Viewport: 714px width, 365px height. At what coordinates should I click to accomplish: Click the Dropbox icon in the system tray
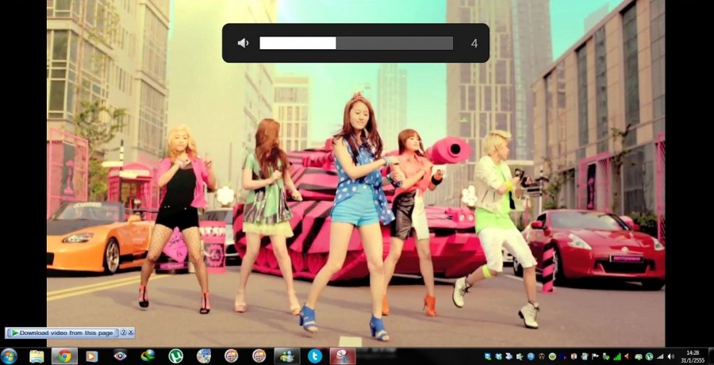click(499, 356)
